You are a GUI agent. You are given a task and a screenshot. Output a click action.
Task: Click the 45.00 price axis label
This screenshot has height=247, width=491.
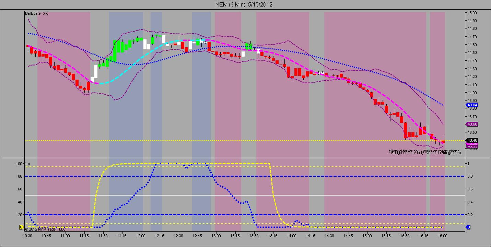tap(471, 13)
